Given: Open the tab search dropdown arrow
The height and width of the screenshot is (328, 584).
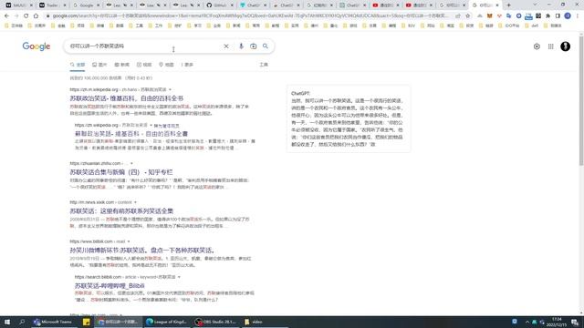Looking at the screenshot, I should (x=535, y=5).
